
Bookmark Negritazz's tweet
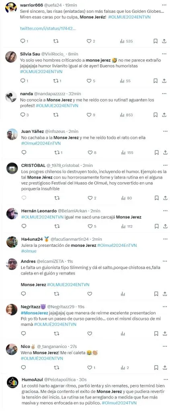point(156,334)
